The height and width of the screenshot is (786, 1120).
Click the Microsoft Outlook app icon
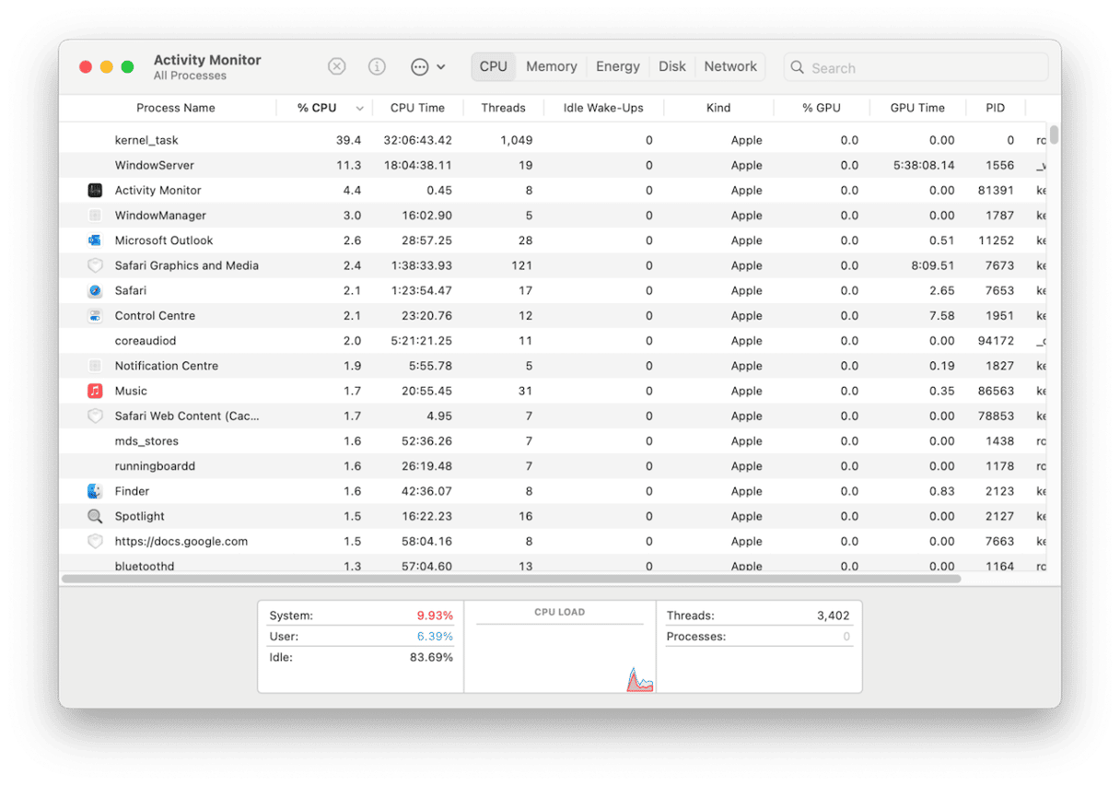point(95,240)
